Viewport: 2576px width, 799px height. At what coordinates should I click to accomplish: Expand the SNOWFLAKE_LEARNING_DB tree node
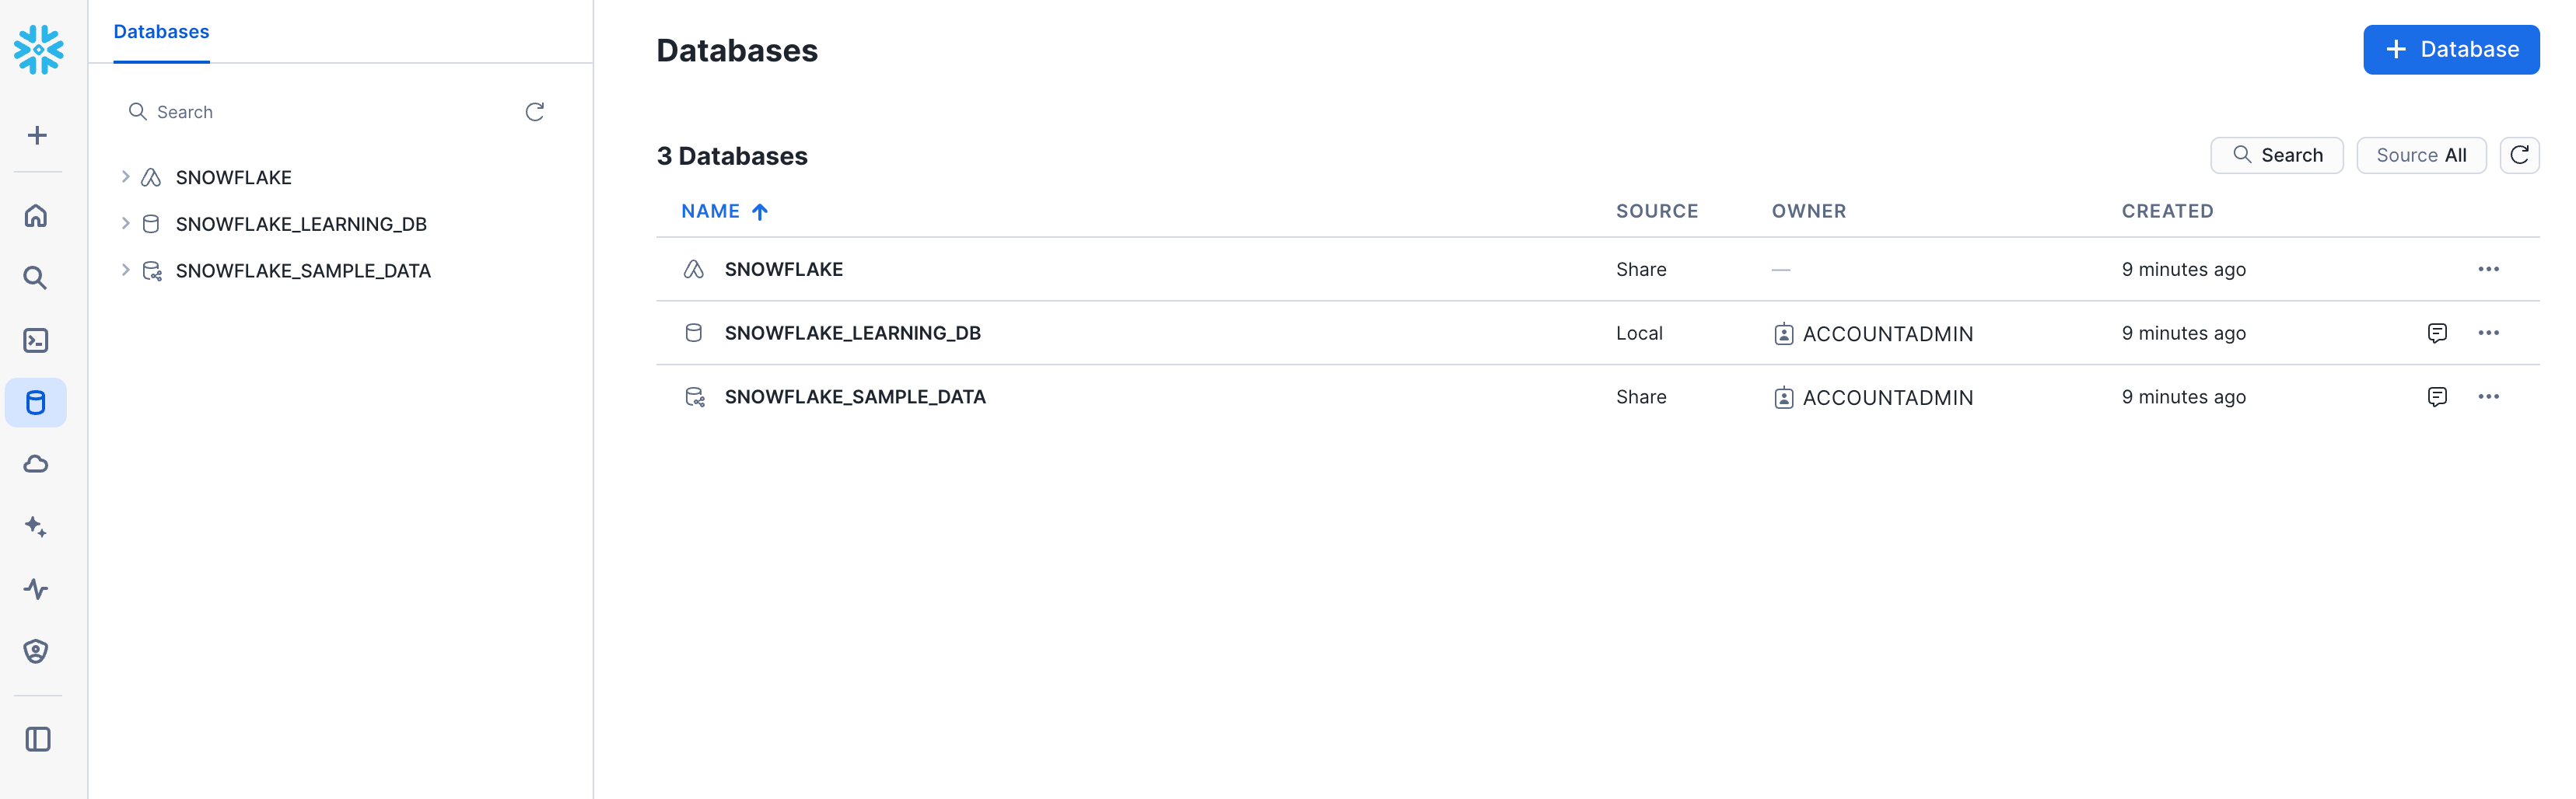tap(126, 224)
